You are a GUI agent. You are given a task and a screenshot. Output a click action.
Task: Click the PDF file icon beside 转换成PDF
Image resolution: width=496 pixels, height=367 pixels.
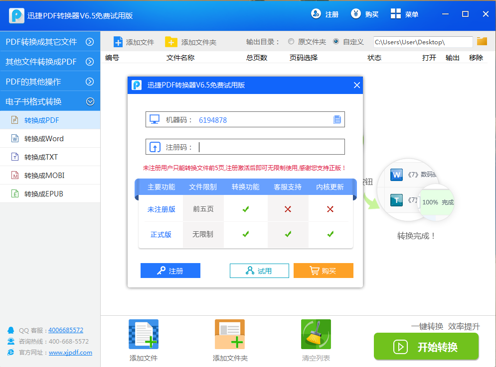point(14,120)
